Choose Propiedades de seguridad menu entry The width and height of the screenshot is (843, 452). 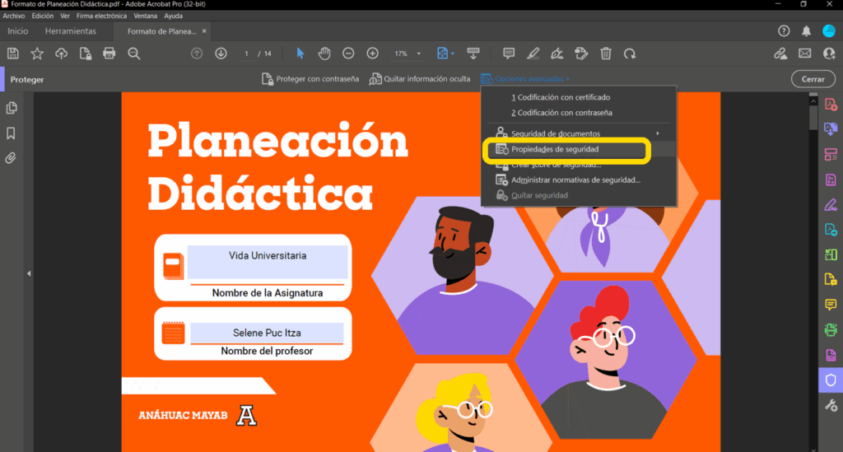click(554, 150)
